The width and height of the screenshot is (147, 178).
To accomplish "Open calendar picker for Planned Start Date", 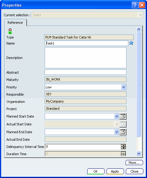I will tap(123, 116).
